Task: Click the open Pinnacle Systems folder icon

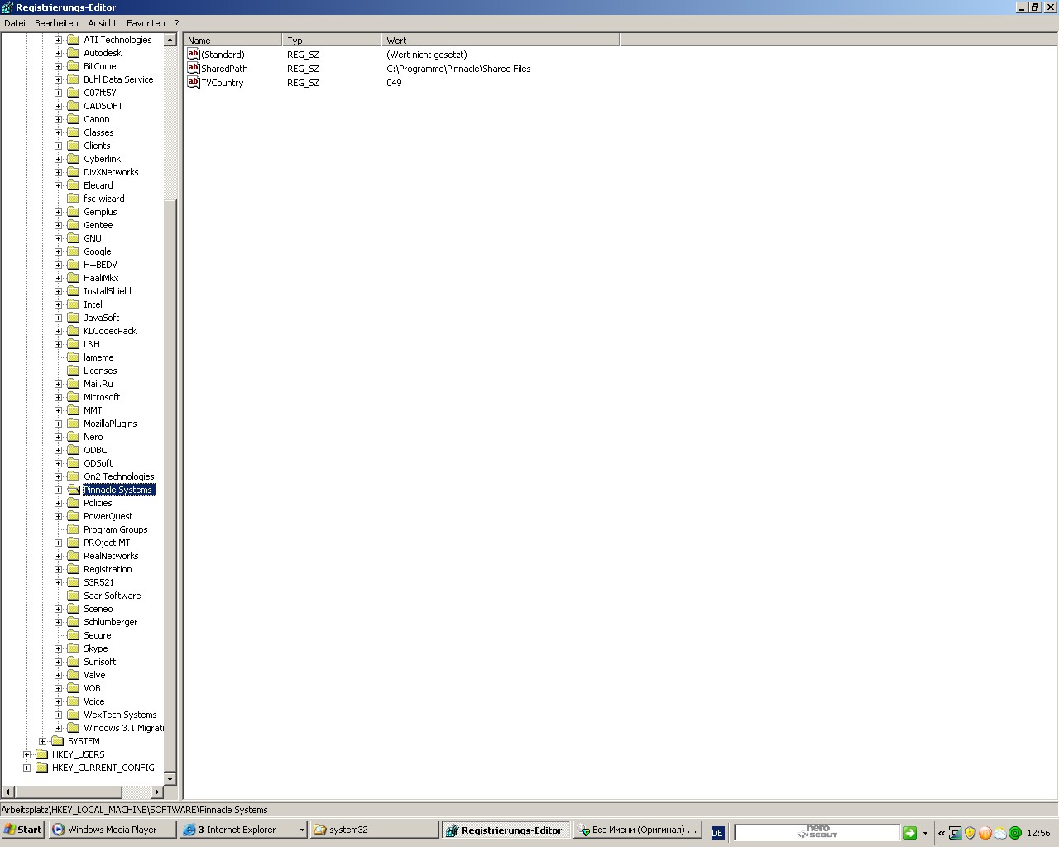Action: coord(73,490)
